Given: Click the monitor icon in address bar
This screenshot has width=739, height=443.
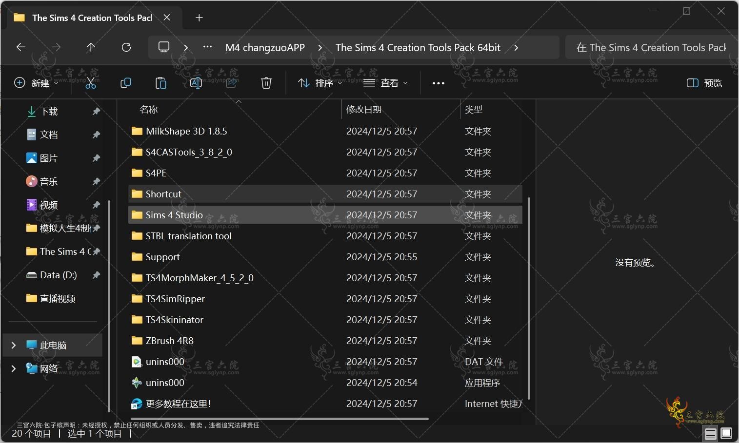Looking at the screenshot, I should coord(164,47).
